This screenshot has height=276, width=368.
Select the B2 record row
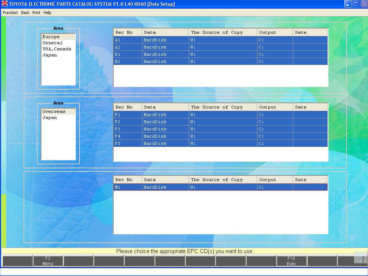220,61
